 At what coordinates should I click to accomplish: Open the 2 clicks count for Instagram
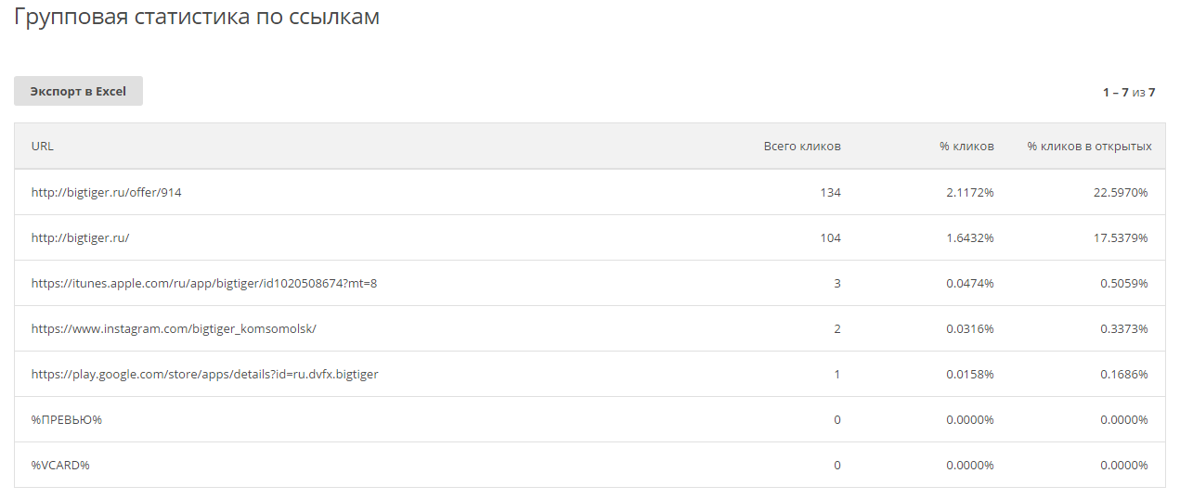[836, 329]
